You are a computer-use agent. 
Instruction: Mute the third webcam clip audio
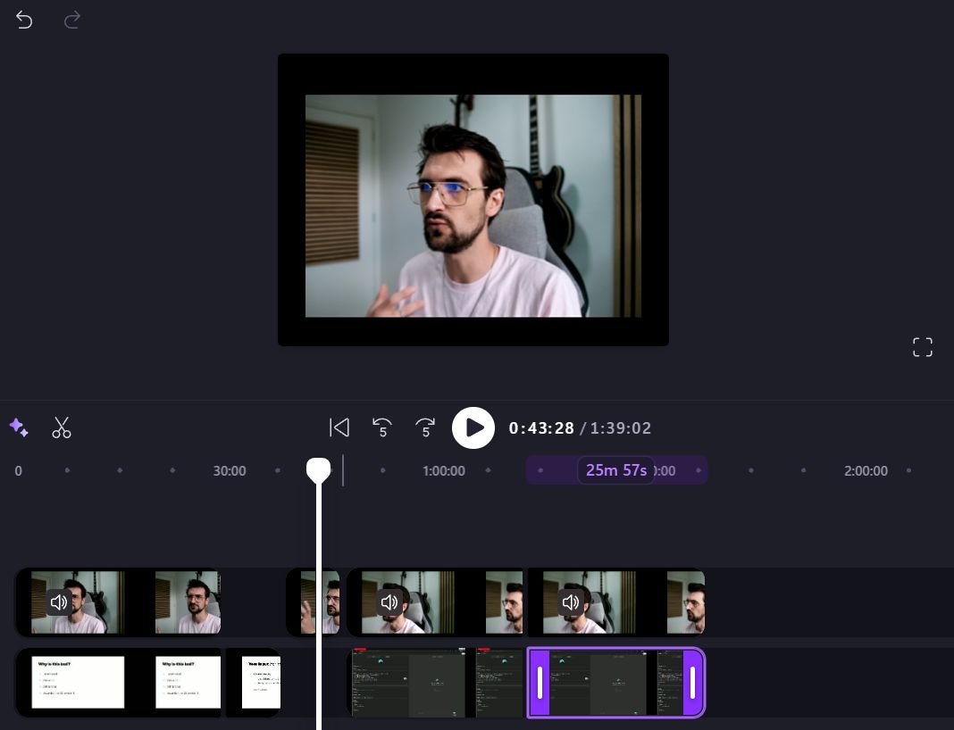pyautogui.click(x=389, y=602)
